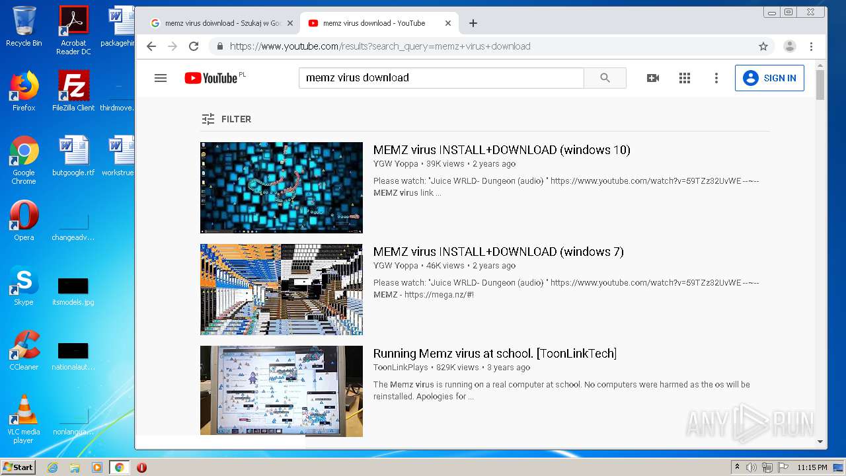This screenshot has height=476, width=846.
Task: Launch Skype desktop shortcut
Action: coord(24,286)
